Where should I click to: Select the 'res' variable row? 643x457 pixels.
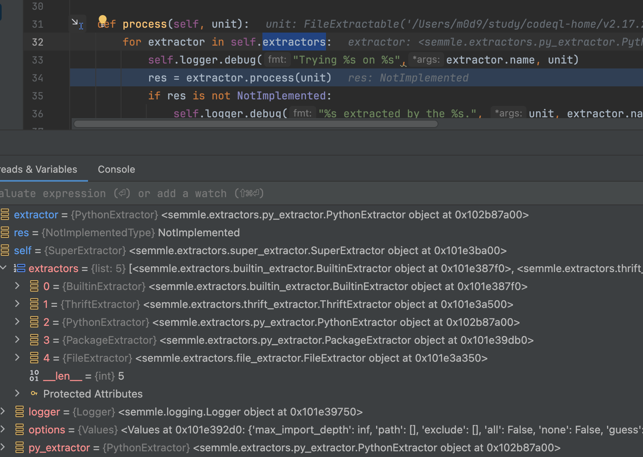(321, 233)
